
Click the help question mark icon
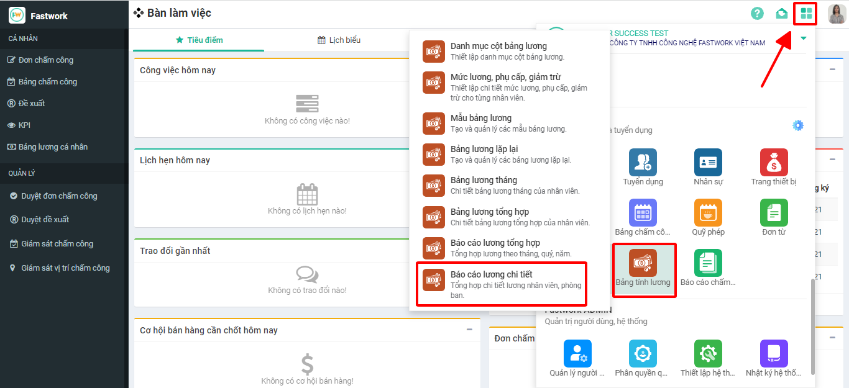[757, 13]
